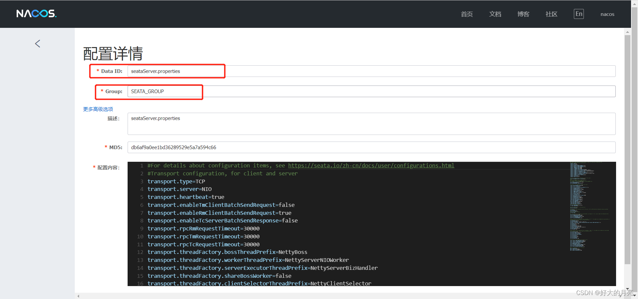Click the MD5 value field

[372, 148]
